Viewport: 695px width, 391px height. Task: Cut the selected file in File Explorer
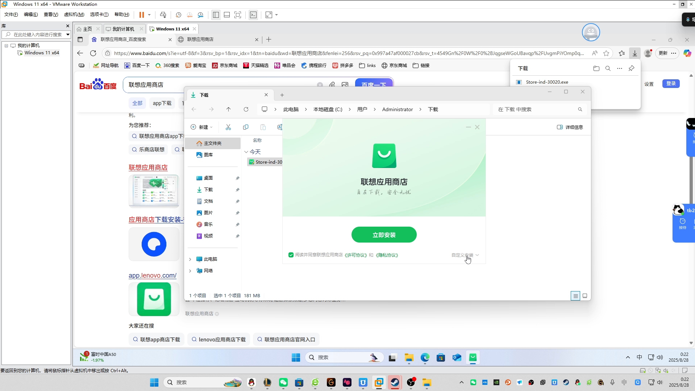(x=228, y=127)
